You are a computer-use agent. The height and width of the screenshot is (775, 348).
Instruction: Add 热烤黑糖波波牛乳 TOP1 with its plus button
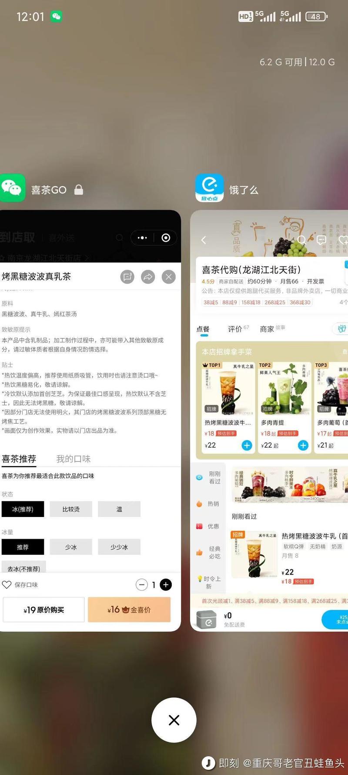[247, 445]
